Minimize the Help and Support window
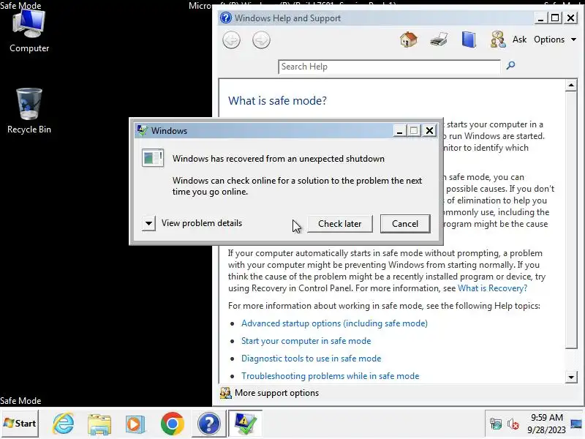This screenshot has width=585, height=439. click(x=540, y=18)
